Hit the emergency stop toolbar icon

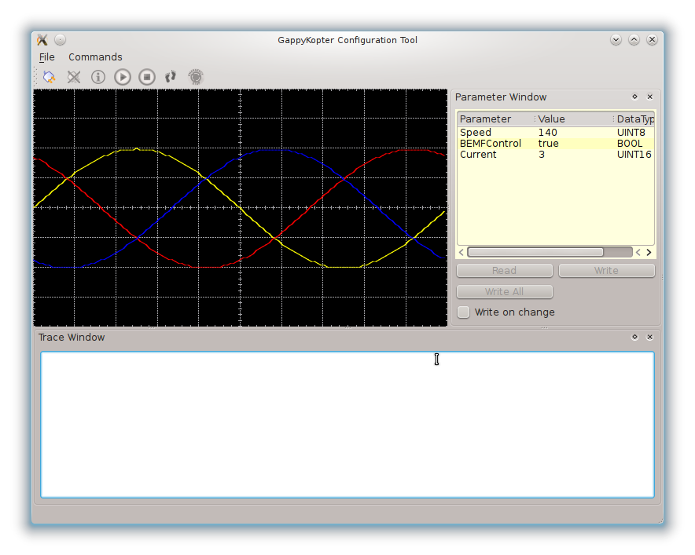[x=196, y=77]
